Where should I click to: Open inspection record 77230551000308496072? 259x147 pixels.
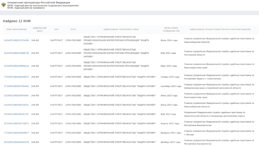click(16, 77)
